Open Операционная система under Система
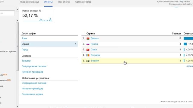The width and height of the screenshot is (193, 108). pyautogui.click(x=34, y=66)
